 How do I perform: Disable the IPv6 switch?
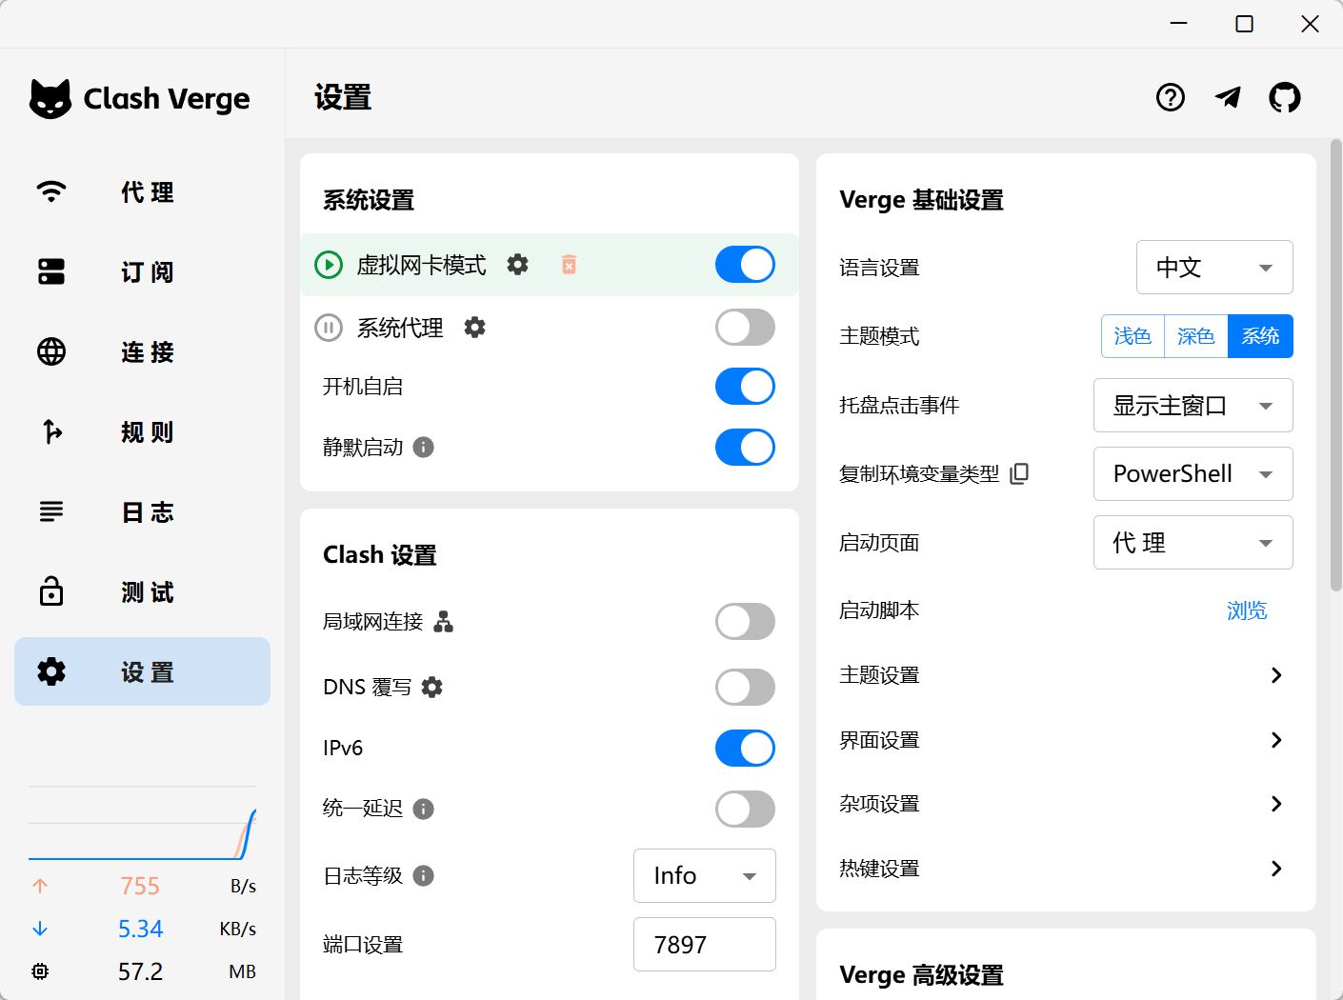point(745,748)
